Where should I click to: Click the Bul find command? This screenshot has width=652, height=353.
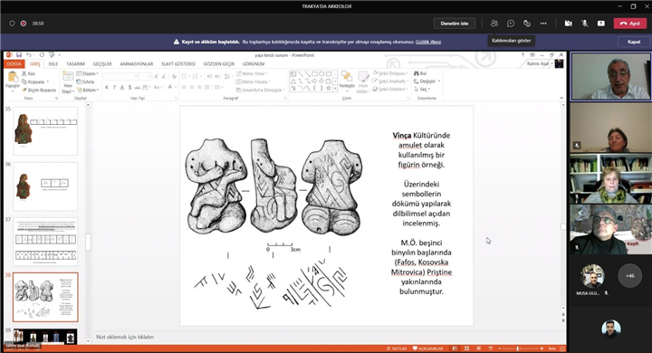click(420, 73)
